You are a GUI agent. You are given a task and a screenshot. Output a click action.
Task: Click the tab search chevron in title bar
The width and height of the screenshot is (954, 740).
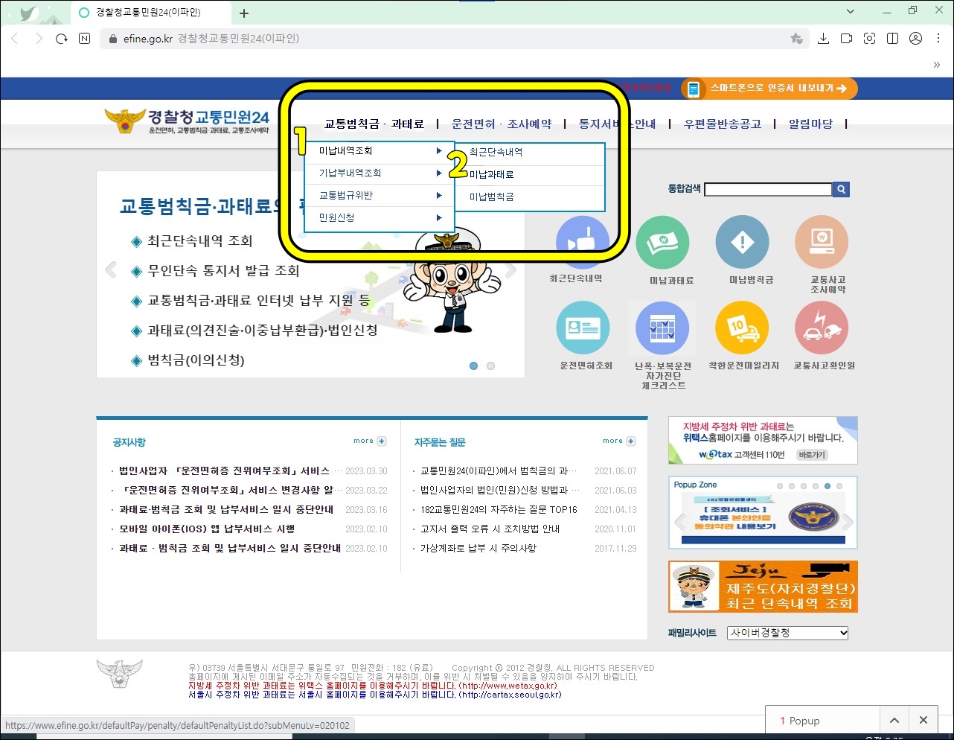pyautogui.click(x=851, y=11)
